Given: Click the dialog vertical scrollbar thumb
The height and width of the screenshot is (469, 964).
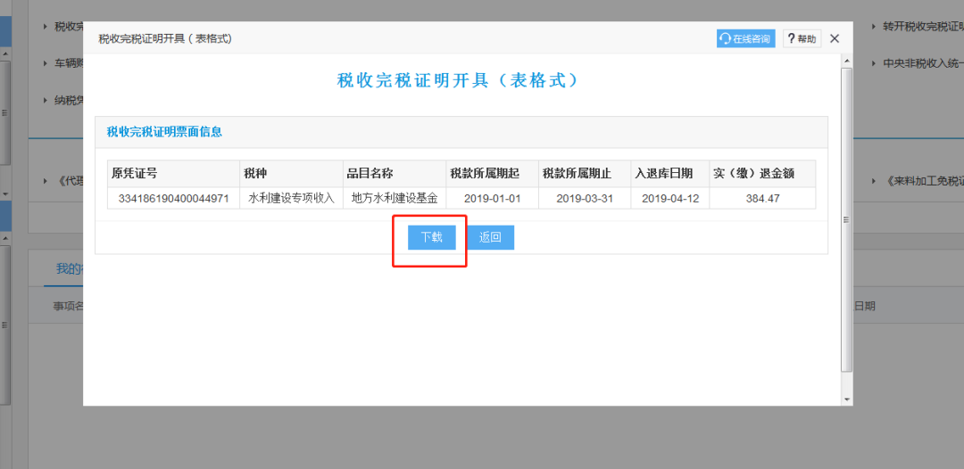Looking at the screenshot, I should (846, 219).
